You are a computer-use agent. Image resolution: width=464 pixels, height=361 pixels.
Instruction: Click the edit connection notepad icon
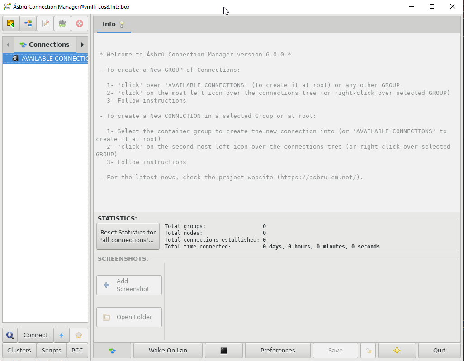pos(45,23)
